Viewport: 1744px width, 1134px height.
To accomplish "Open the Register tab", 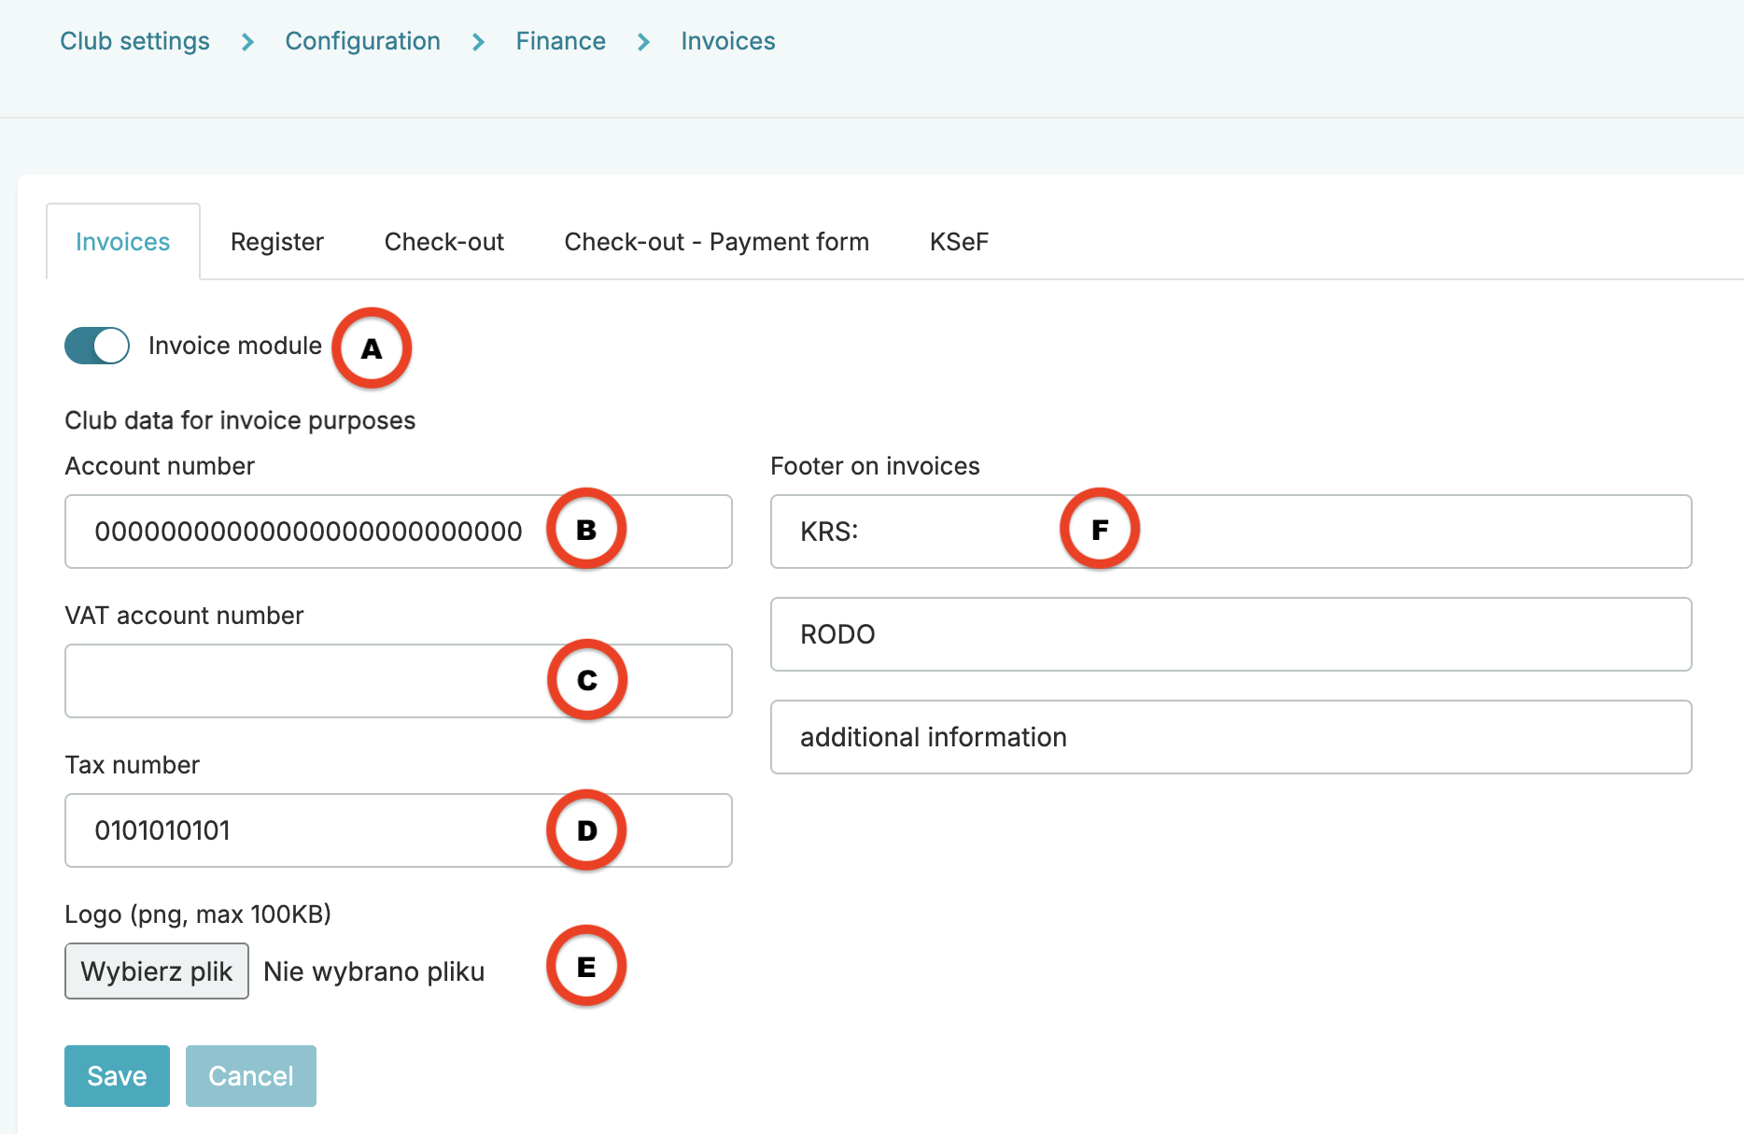I will pos(276,242).
